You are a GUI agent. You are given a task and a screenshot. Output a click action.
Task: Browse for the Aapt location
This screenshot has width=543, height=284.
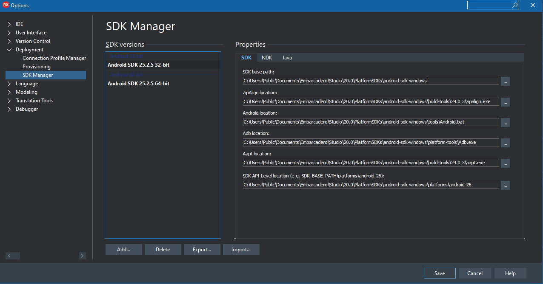coord(505,163)
